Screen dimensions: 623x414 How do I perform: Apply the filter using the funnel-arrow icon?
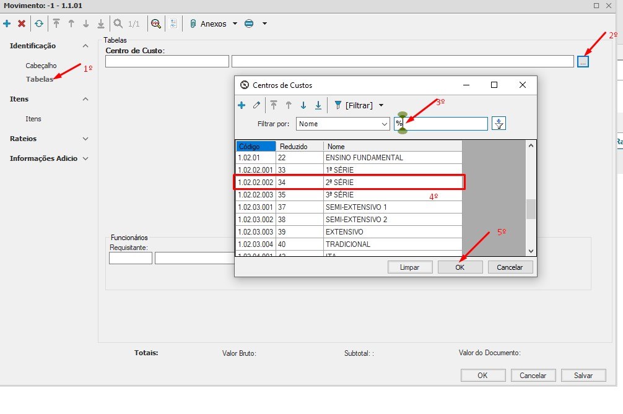point(499,123)
